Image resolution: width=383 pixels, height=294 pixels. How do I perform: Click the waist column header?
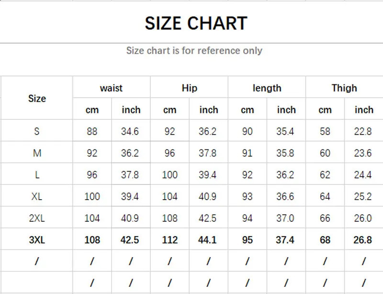point(111,88)
